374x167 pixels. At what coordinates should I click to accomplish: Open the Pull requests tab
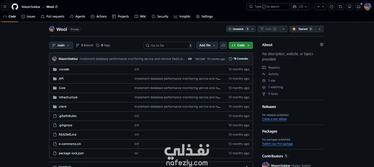(53, 16)
